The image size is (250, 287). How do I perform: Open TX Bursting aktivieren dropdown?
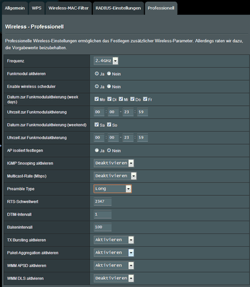pos(114,240)
